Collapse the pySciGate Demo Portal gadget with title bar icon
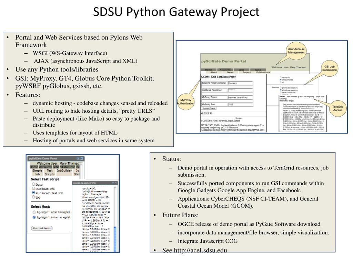This screenshot has height=264, width=353. pos(82,158)
